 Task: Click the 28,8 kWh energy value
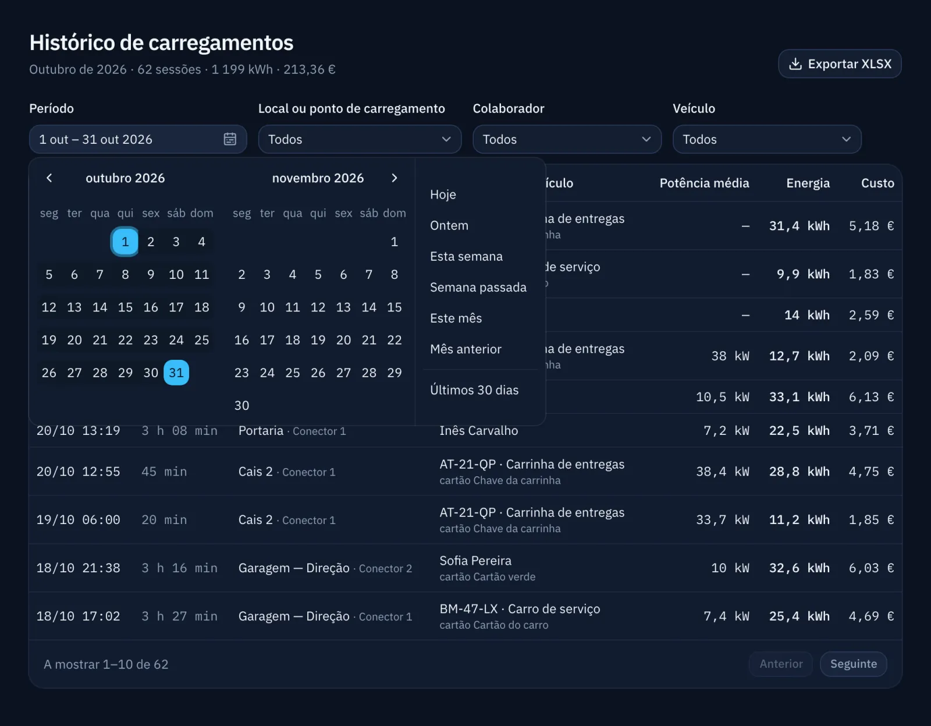(x=799, y=472)
